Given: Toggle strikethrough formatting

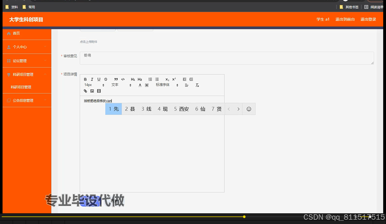Looking at the screenshot, I should (106, 79).
